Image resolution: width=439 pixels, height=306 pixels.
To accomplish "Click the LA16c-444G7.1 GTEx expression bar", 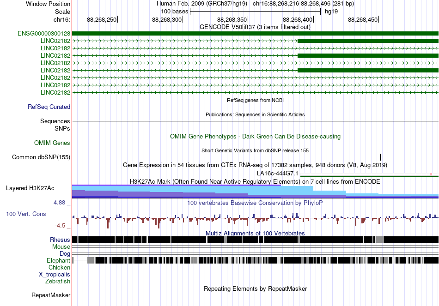I will (x=369, y=175).
